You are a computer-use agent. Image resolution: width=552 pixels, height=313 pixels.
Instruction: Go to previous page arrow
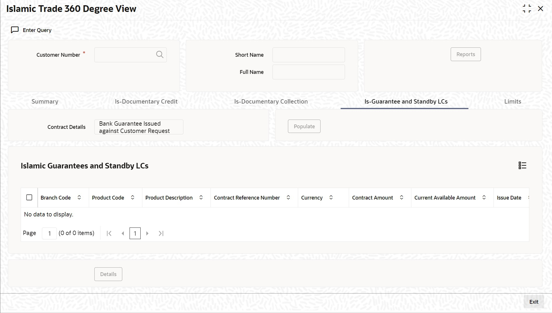123,233
